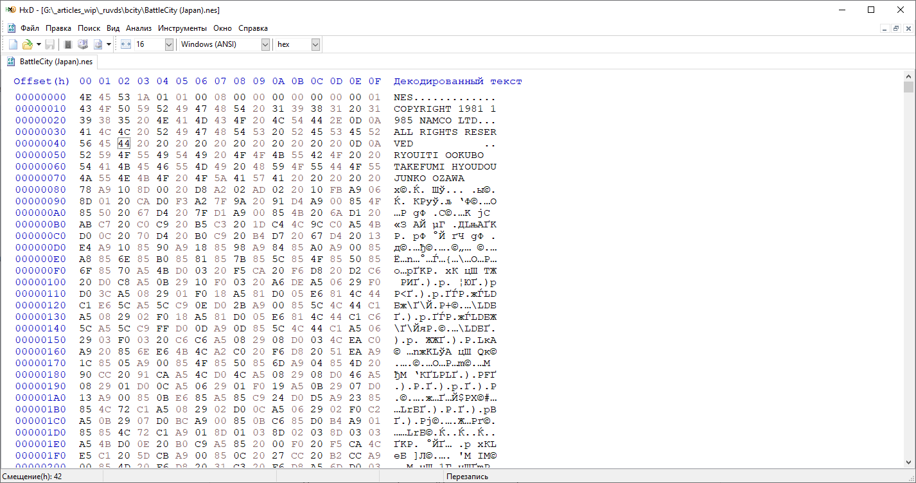This screenshot has height=483, width=916.
Task: Click the Перезапись mode in the status bar
Action: coord(467,477)
